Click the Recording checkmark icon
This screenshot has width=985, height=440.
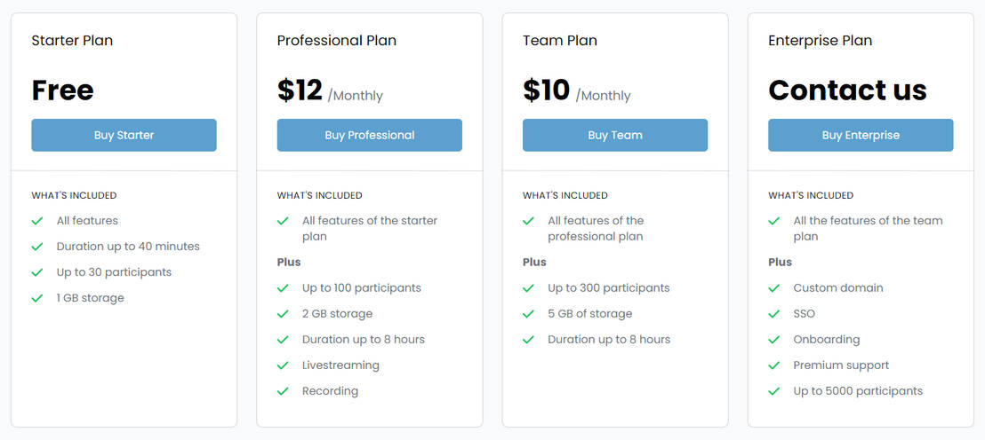coord(283,391)
